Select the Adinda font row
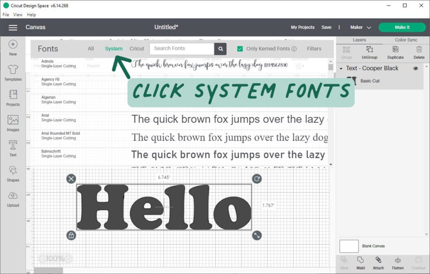430x274 pixels. (179, 64)
